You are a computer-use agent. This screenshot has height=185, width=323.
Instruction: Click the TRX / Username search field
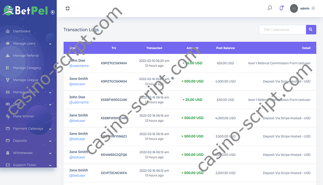[x=282, y=29]
